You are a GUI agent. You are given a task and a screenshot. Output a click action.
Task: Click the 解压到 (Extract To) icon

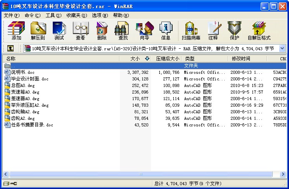point(38,31)
